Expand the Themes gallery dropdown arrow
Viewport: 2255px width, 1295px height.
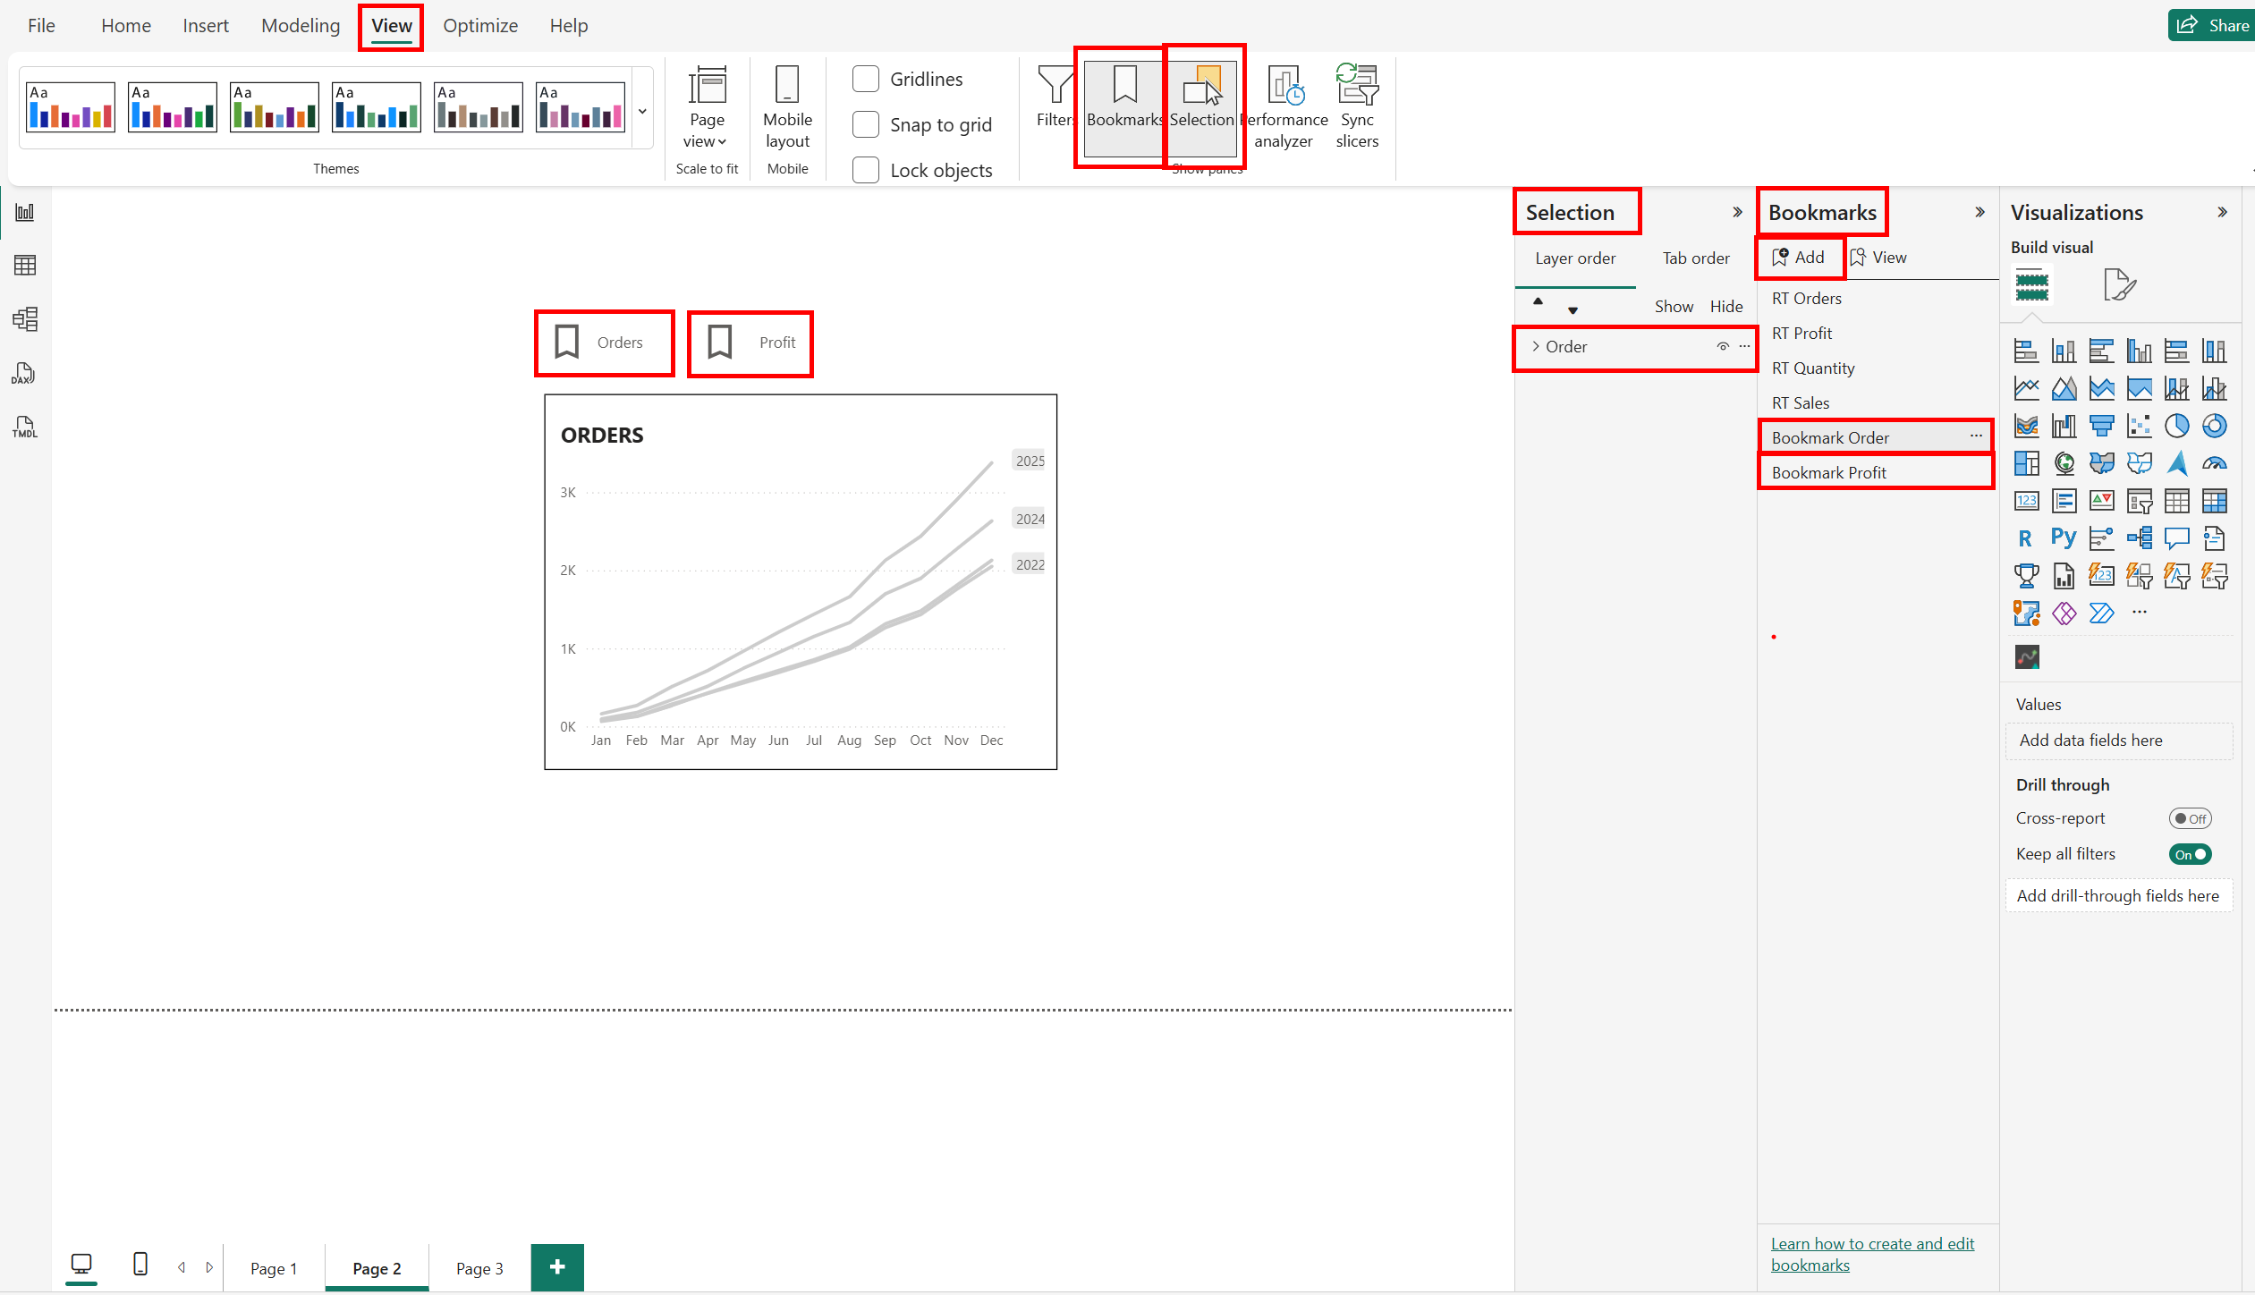pos(642,112)
